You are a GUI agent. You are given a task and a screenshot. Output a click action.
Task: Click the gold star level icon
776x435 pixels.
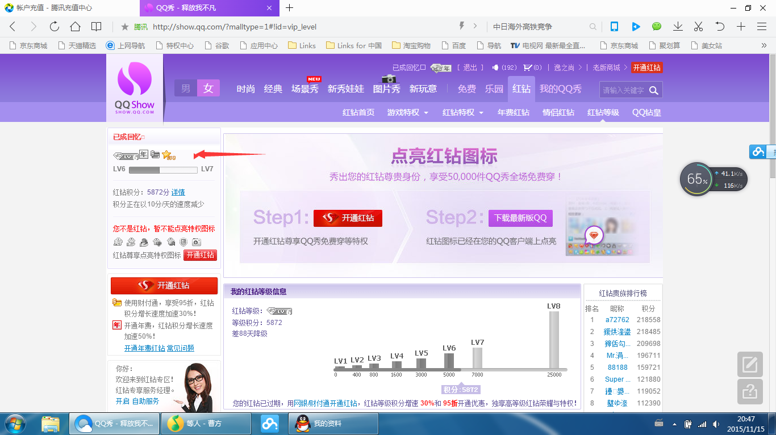point(168,155)
